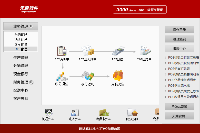
Task: Click the 天耀软件 logo
Action: (x=29, y=9)
